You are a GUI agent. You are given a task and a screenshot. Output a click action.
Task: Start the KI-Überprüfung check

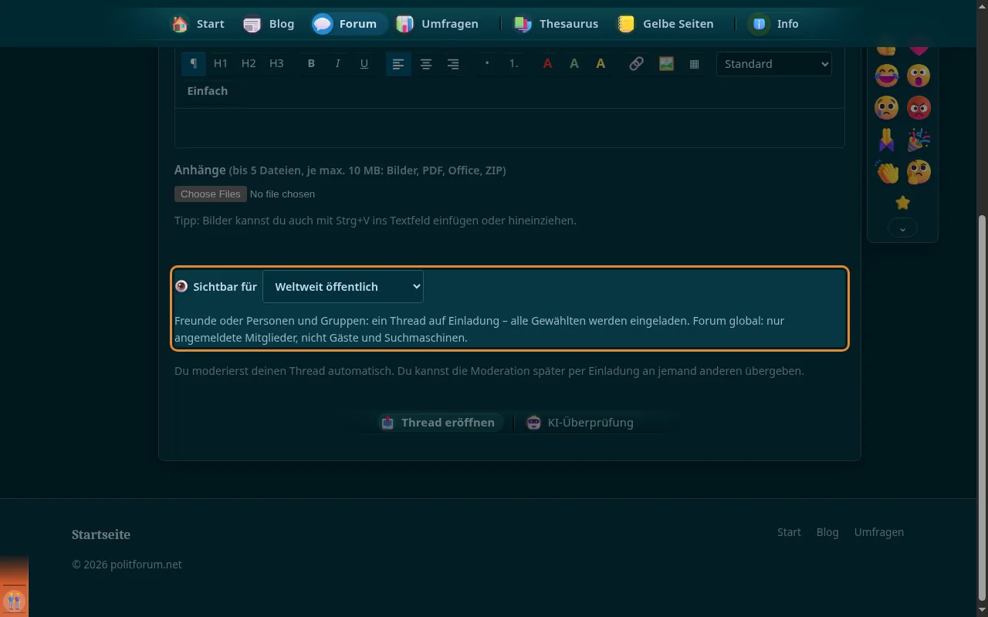(x=580, y=423)
